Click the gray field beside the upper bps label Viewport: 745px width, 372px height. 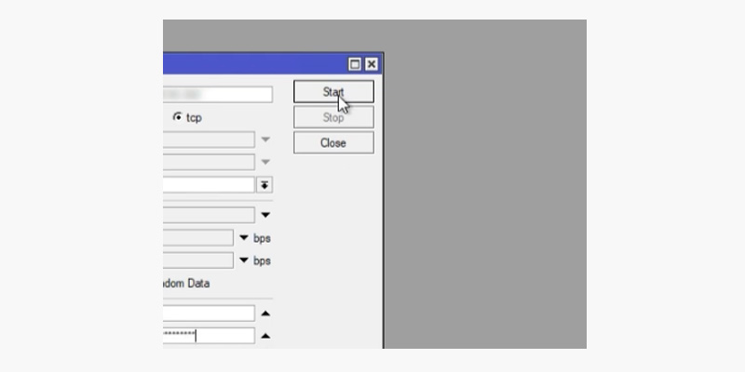(x=198, y=238)
